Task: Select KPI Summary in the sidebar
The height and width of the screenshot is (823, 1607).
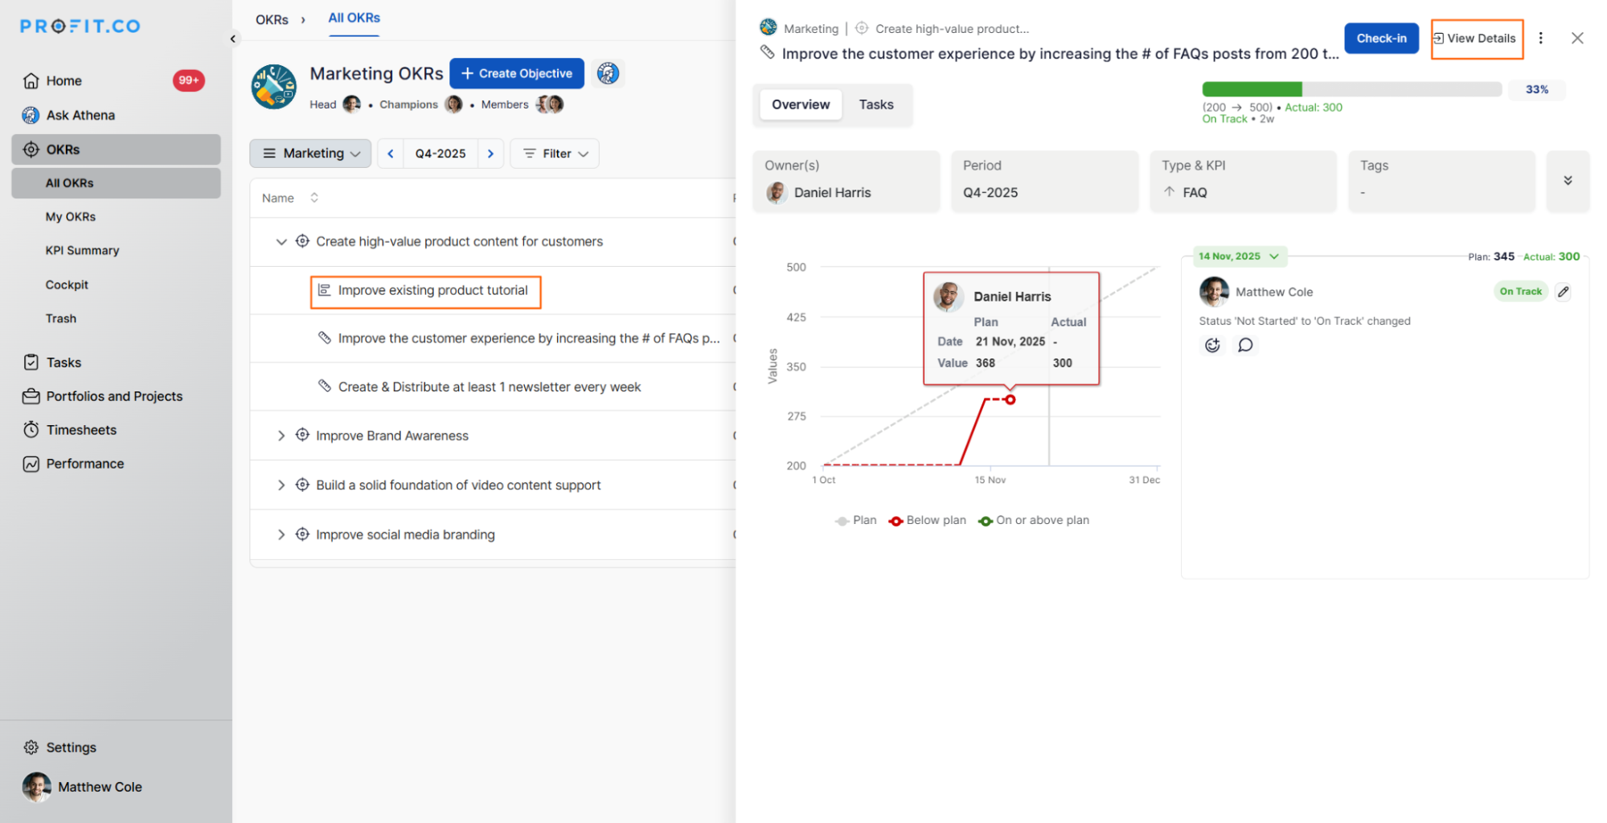Action: [x=82, y=251]
